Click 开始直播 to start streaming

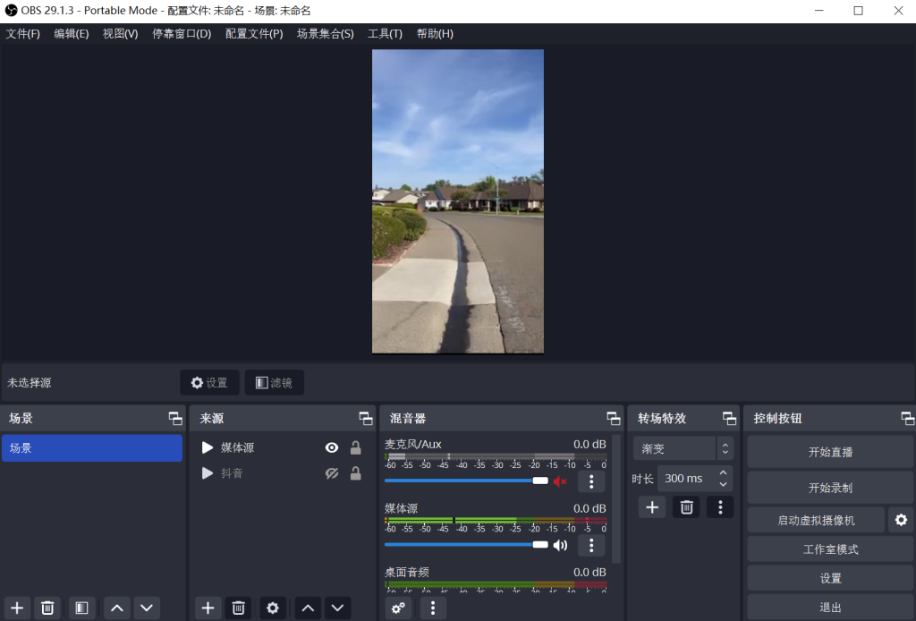830,452
